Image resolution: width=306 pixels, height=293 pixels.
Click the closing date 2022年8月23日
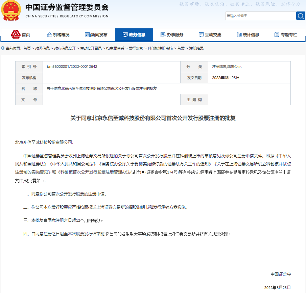277,288
